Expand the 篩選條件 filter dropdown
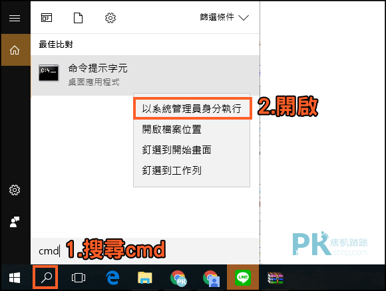 click(x=224, y=17)
